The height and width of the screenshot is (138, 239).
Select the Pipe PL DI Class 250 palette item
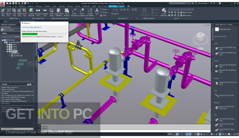click(224, 96)
